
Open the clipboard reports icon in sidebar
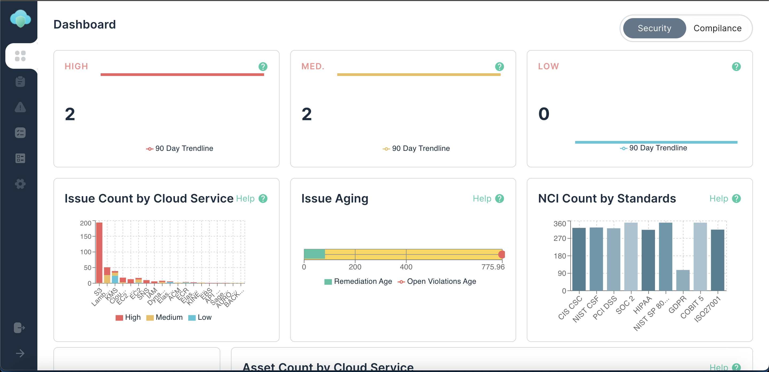(x=20, y=81)
